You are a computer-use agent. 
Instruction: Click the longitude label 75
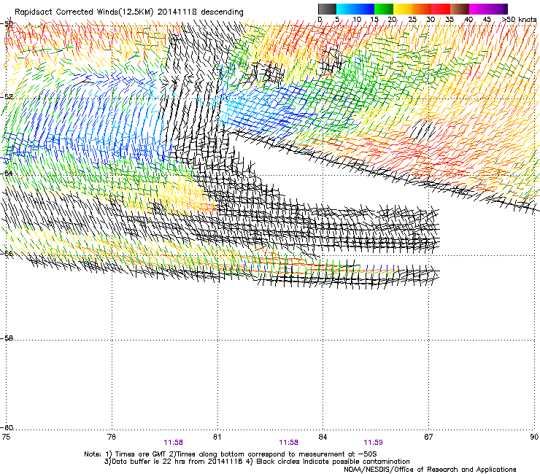click(x=6, y=437)
